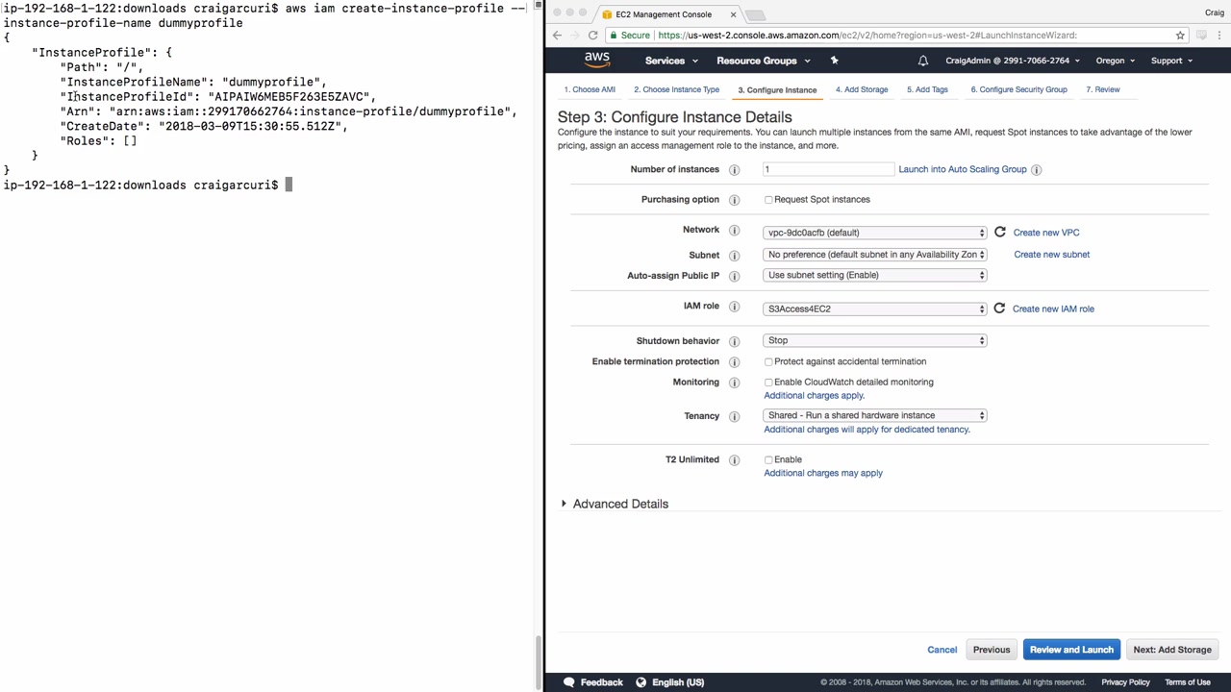Show info icon for Monitoring
Screen dimensions: 1231x692
pos(734,383)
